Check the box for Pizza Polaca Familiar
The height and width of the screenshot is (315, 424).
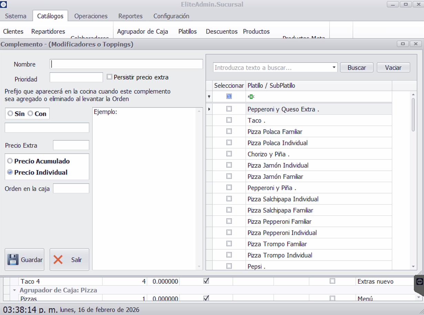coord(229,132)
